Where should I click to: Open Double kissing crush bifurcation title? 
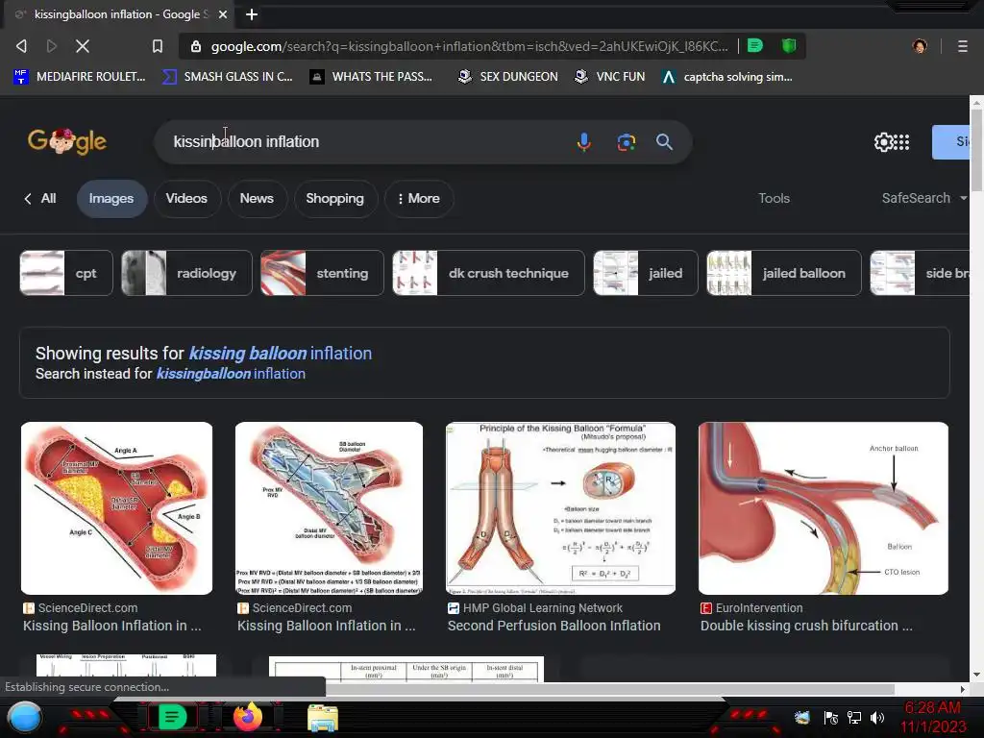(806, 626)
